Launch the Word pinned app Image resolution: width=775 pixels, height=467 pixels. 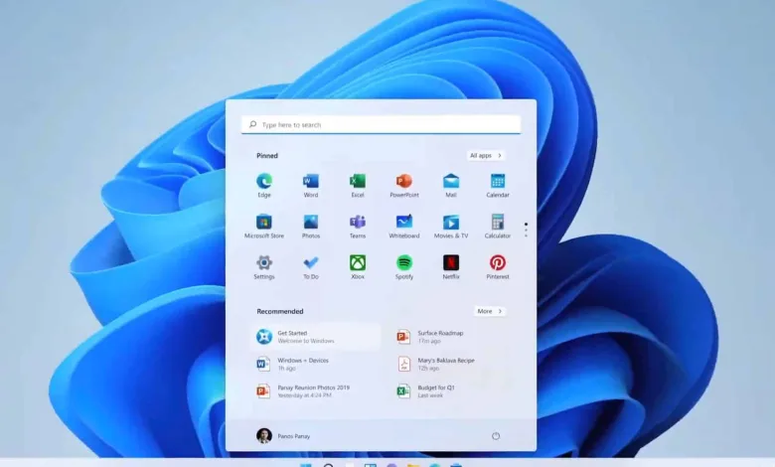(311, 182)
